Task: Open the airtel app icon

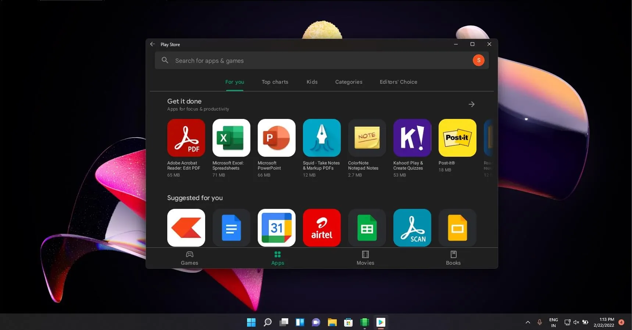Action: pos(322,228)
